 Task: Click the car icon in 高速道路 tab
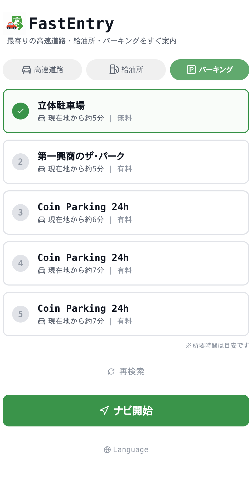pos(27,70)
